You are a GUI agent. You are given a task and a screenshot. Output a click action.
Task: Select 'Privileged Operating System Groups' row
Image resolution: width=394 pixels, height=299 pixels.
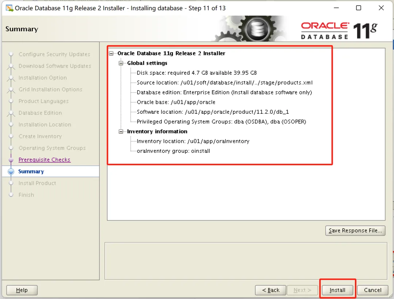tap(221, 122)
